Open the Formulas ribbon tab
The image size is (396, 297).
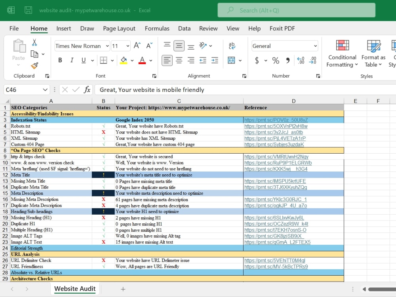click(x=157, y=29)
